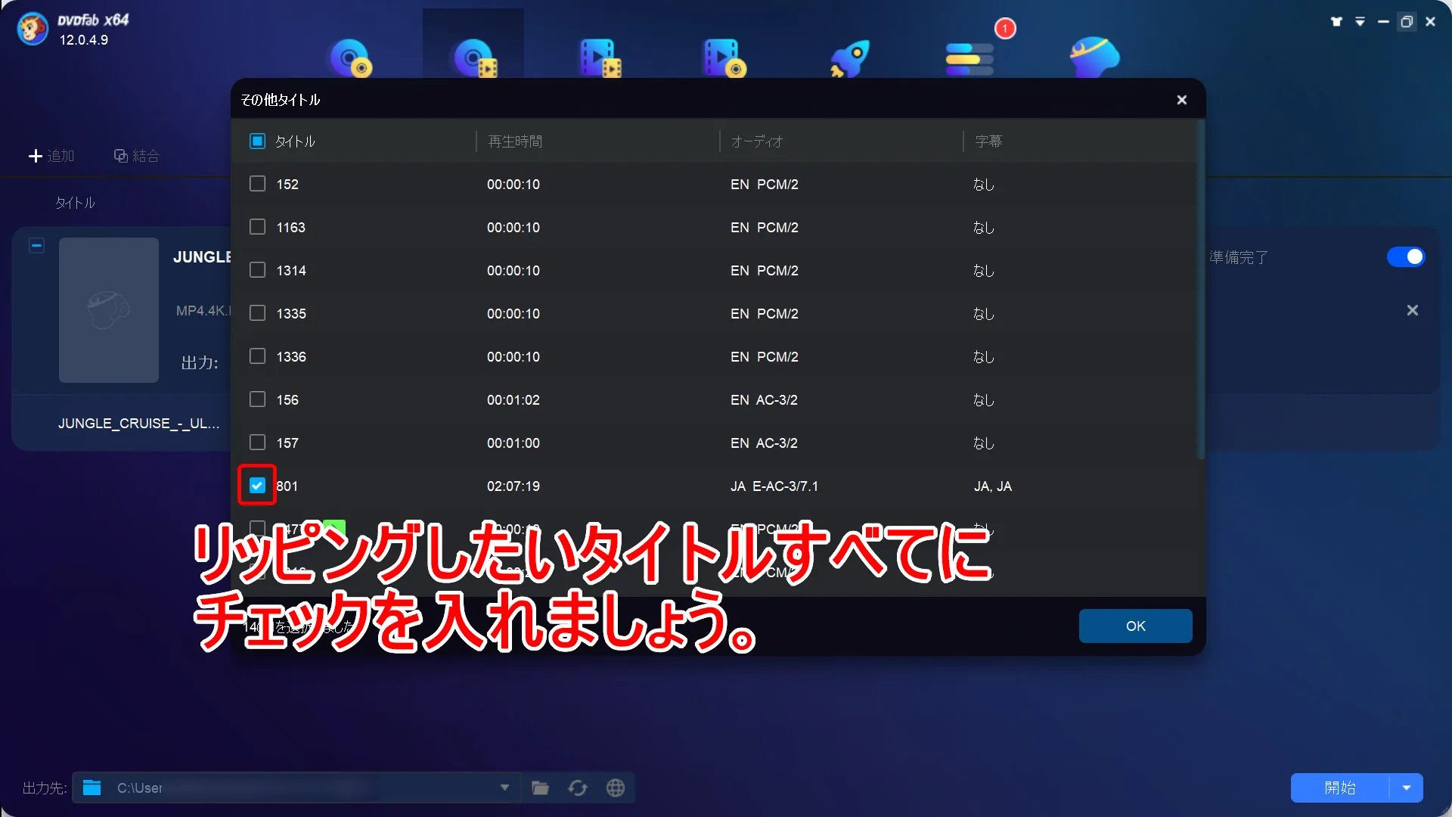1452x817 pixels.
Task: Click the refresh output path icon
Action: [x=578, y=788]
